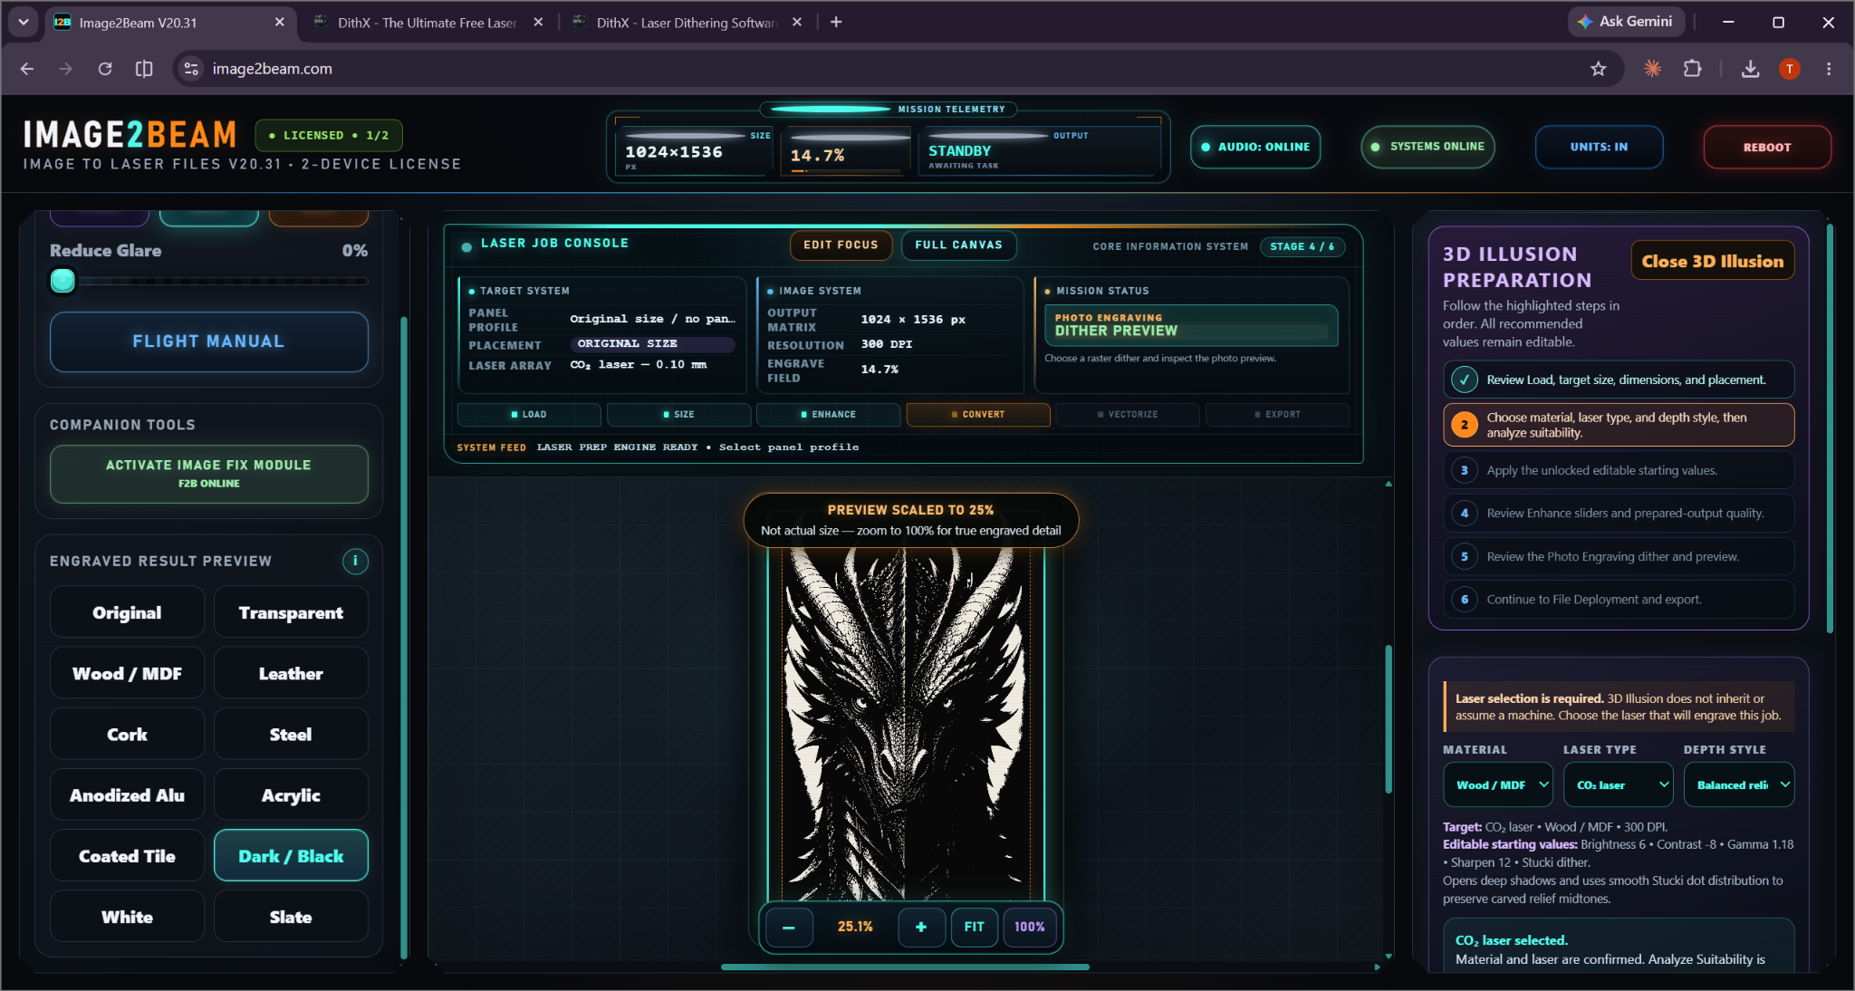This screenshot has height=991, width=1855.
Task: Open the Laser Type dropdown showing CO₂ laser
Action: coord(1618,784)
